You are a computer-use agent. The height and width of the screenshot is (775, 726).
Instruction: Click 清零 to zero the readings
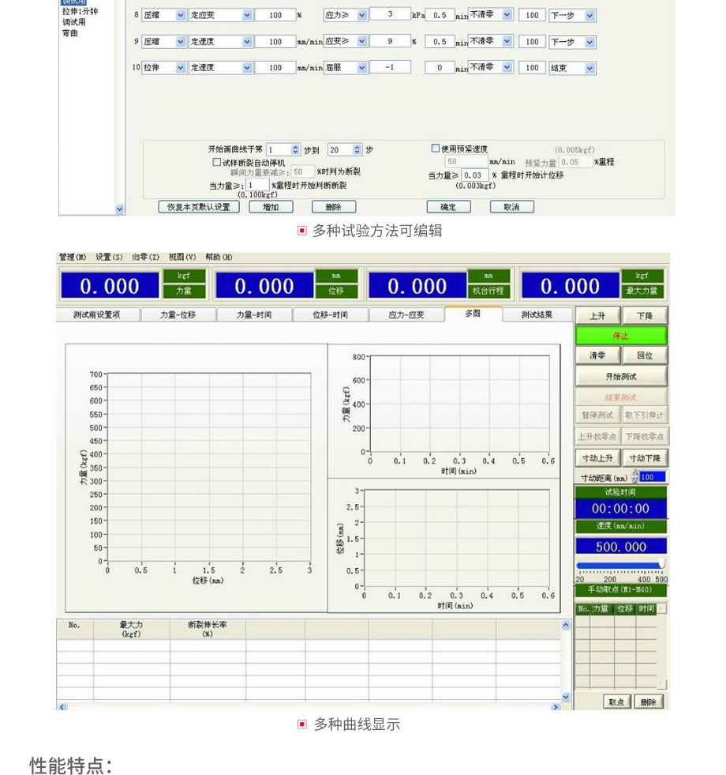click(597, 356)
